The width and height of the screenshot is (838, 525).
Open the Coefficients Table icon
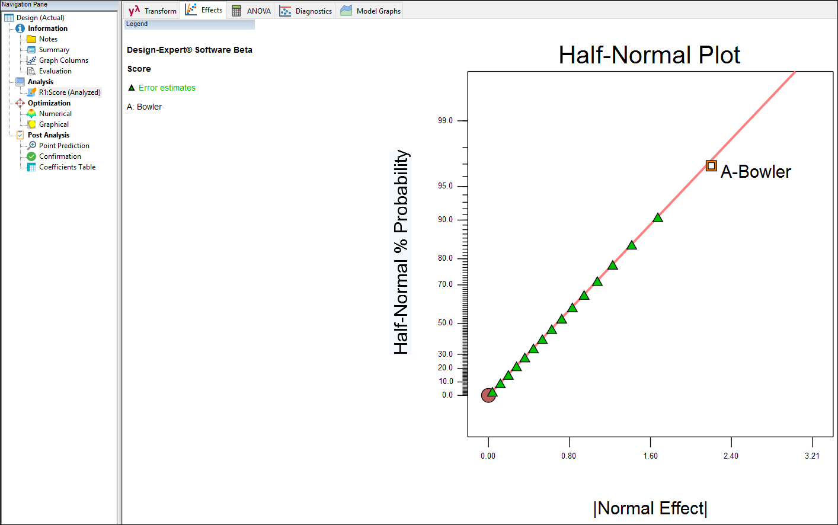pos(30,167)
